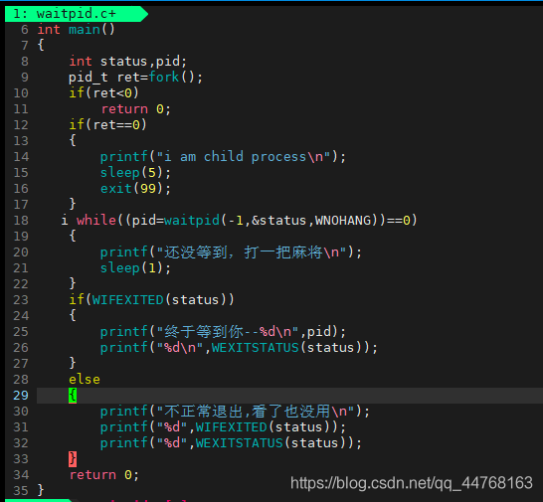Image resolution: width=543 pixels, height=502 pixels.
Task: Click 'return 0;' on line 11
Action: coord(135,109)
